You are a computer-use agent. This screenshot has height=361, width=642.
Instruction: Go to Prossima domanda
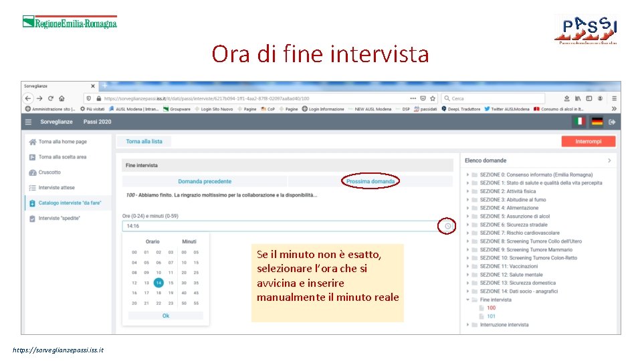370,181
